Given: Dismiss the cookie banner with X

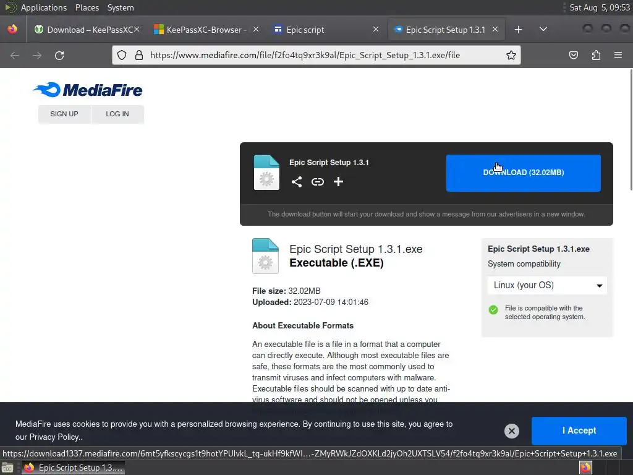Looking at the screenshot, I should (511, 431).
